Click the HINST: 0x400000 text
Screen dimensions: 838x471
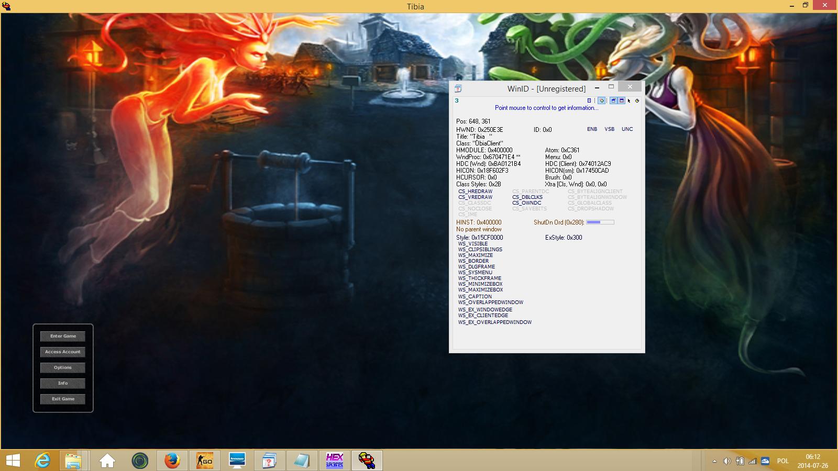479,222
